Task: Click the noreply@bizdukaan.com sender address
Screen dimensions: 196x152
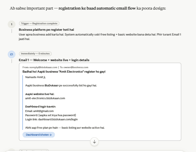Action: pos(43,67)
